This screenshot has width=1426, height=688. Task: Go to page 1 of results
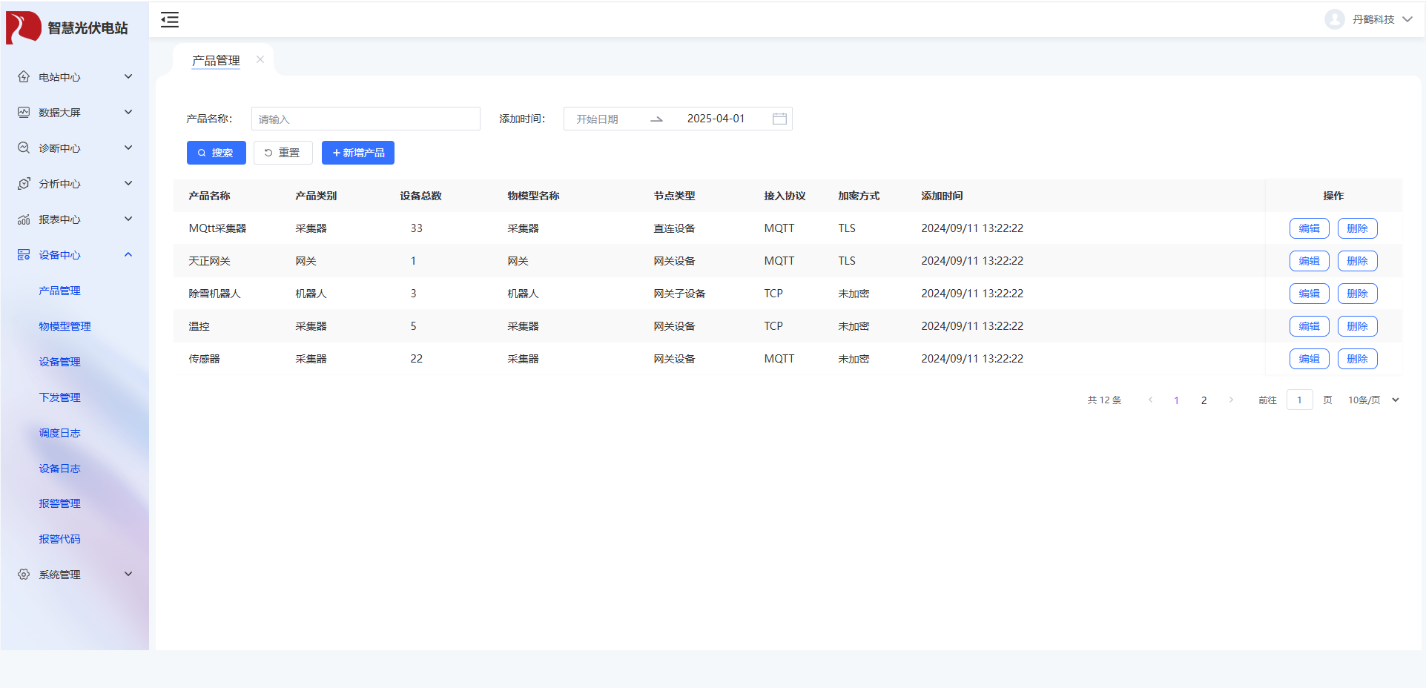tap(1176, 400)
